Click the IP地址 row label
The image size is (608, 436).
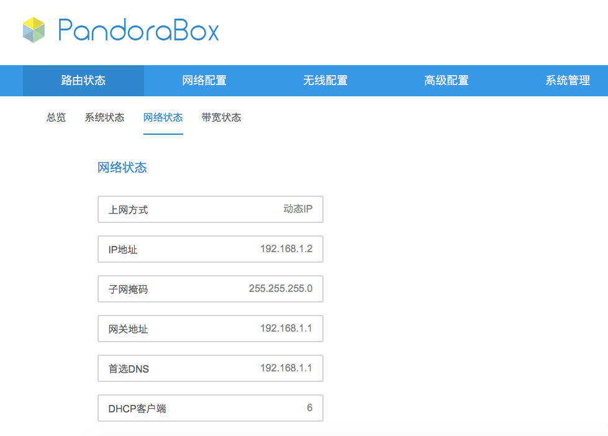123,250
